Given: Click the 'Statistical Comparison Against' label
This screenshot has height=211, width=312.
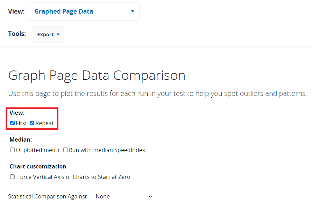Looking at the screenshot, I should (47, 196).
